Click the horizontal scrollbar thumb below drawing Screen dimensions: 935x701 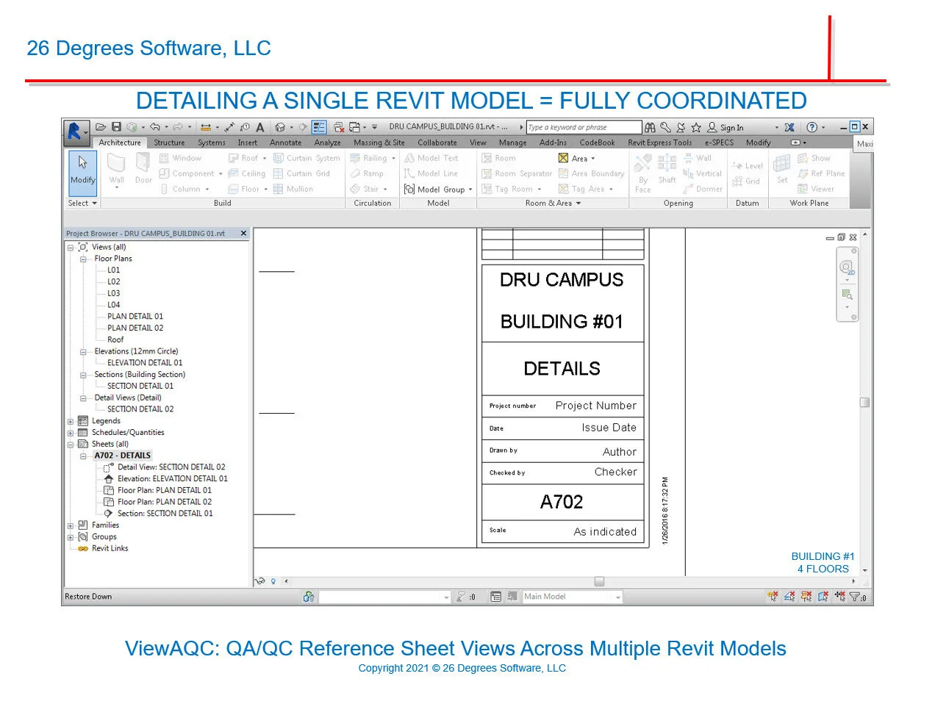[599, 581]
